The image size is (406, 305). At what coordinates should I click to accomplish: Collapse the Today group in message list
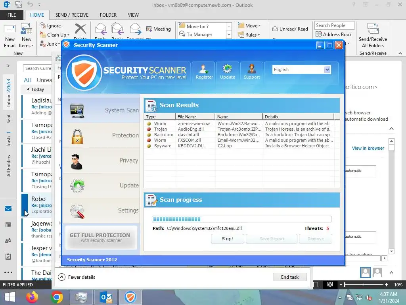(x=28, y=89)
